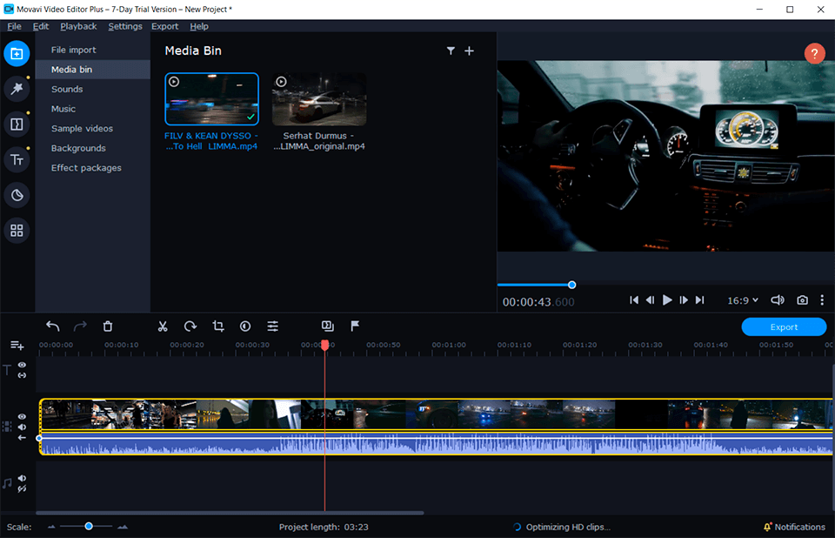
Task: Adjust the timeline zoom scale slider
Action: coord(88,527)
